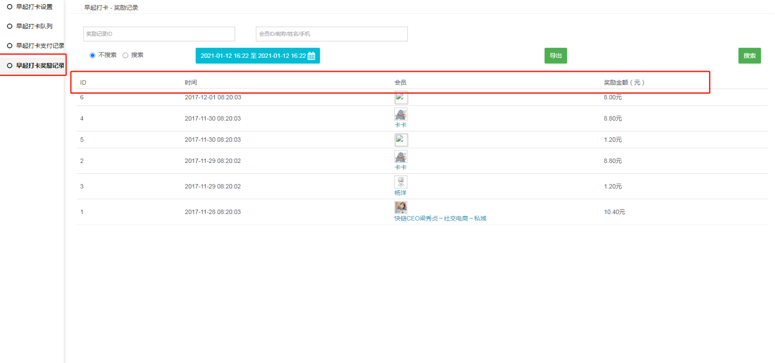This screenshot has height=363, width=775.
Task: Open the date range picker 2021-01-12 16:22
Action: pyautogui.click(x=258, y=55)
